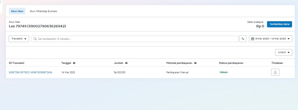This screenshot has width=298, height=110.
Task: Select the Akun iklan tab
Action: point(17,11)
